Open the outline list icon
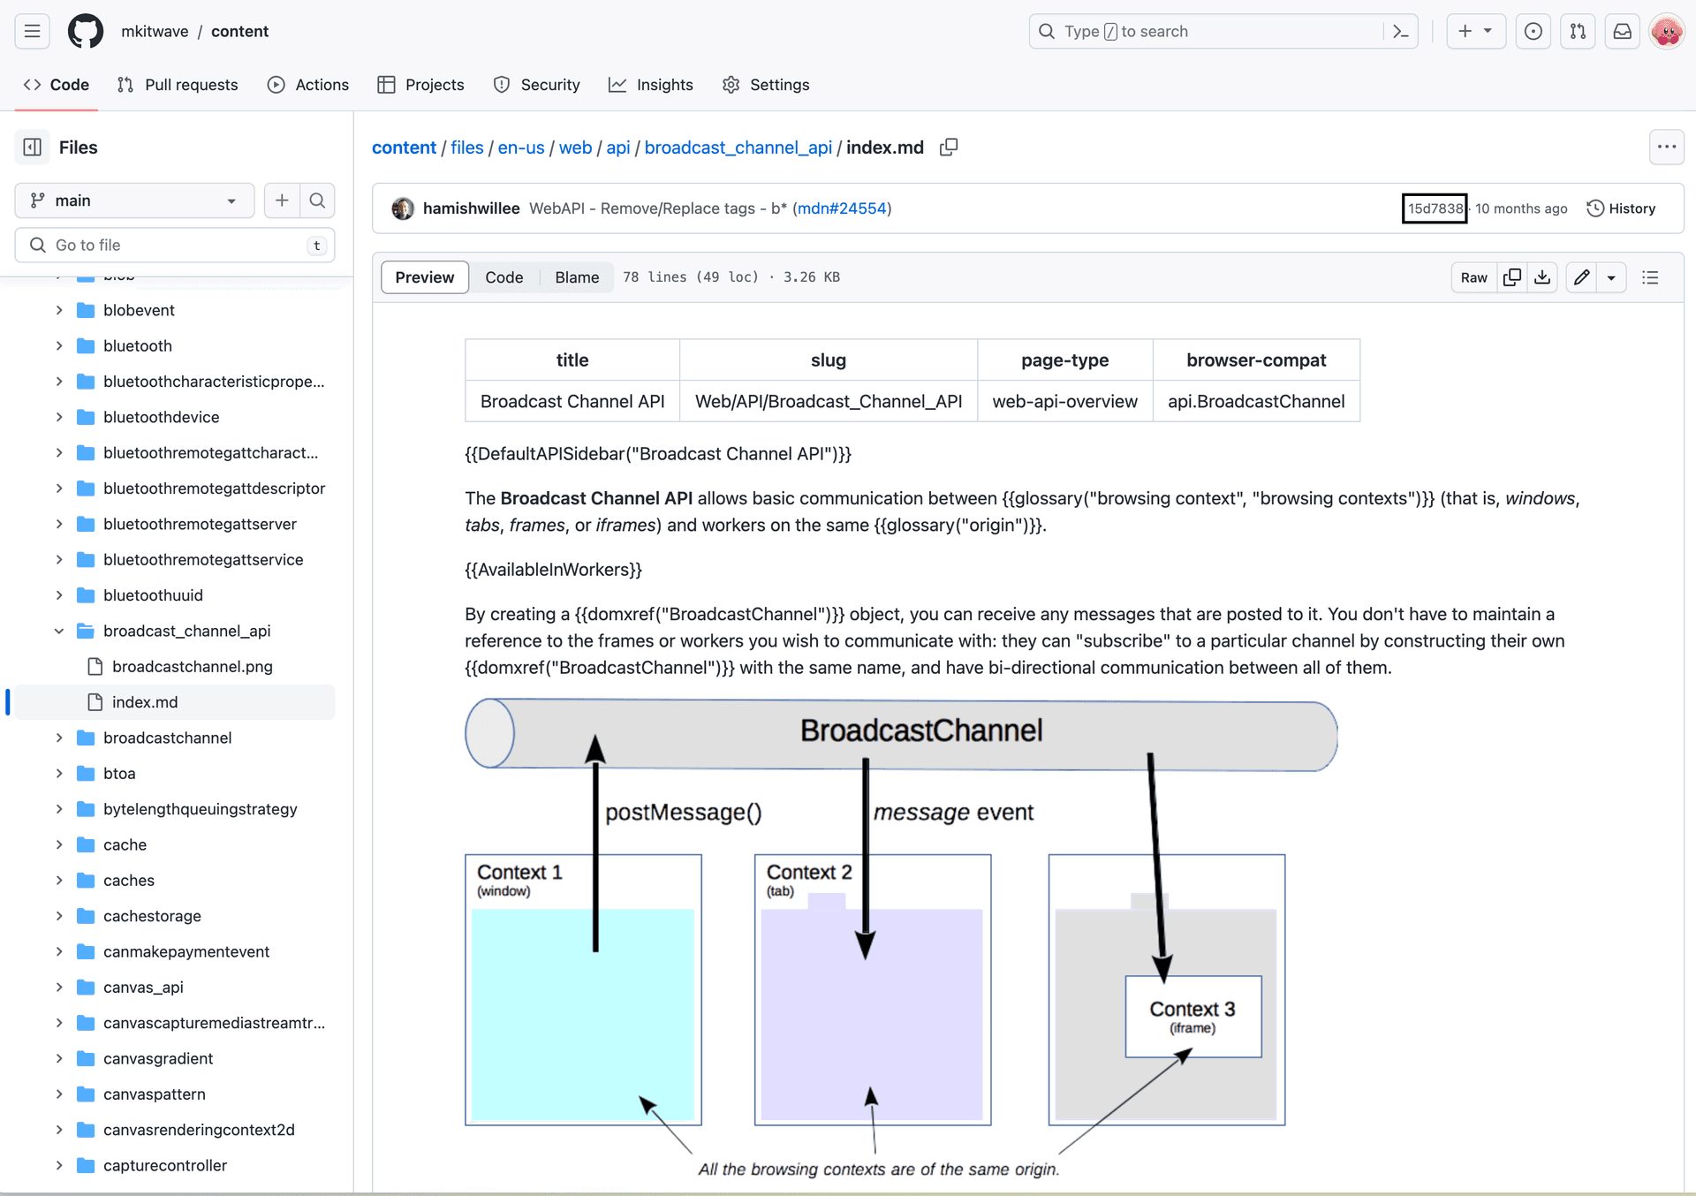Viewport: 1696px width, 1196px height. pos(1650,277)
